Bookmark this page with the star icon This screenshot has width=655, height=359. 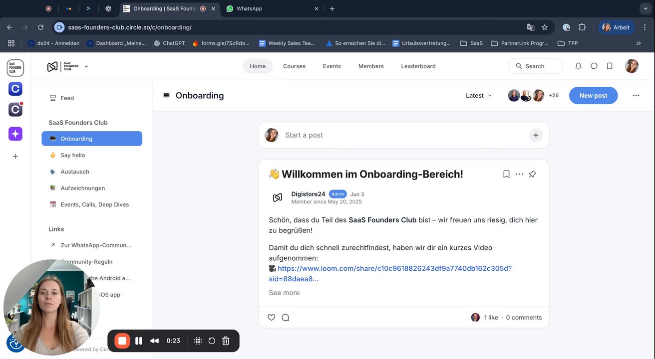tap(545, 27)
